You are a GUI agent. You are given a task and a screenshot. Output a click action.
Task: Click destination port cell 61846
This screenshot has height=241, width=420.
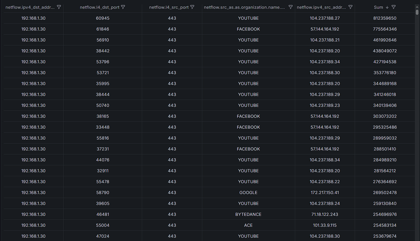point(102,29)
